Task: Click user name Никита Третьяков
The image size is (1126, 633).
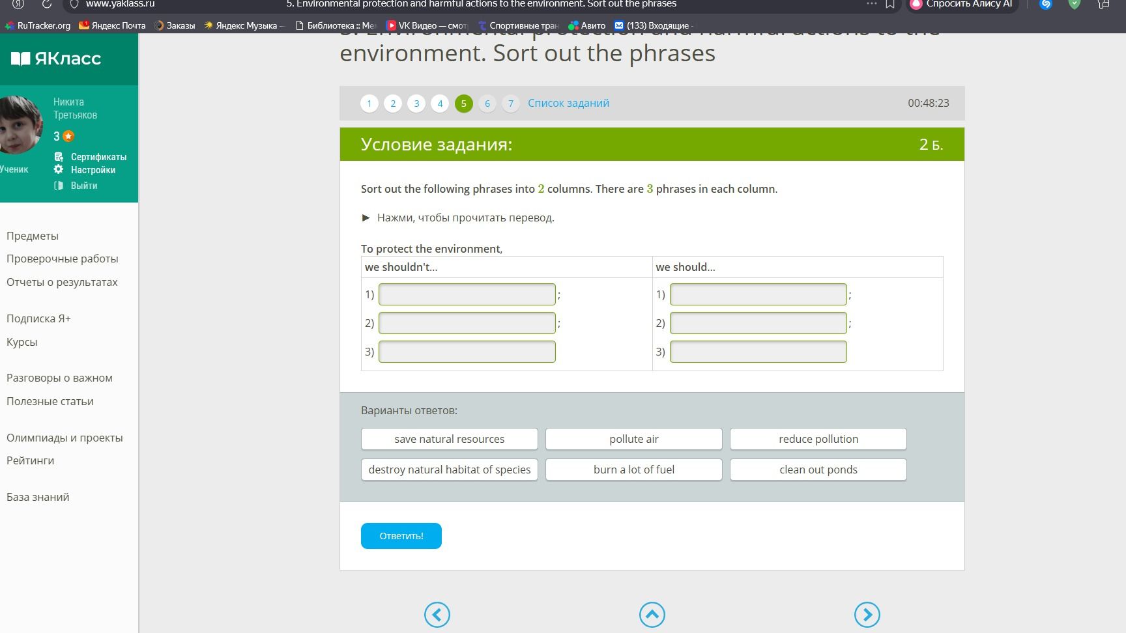Action: click(x=75, y=108)
